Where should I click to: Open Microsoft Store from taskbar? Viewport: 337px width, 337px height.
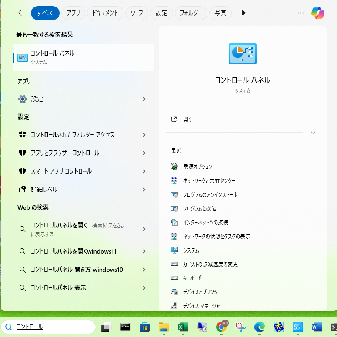(144, 327)
